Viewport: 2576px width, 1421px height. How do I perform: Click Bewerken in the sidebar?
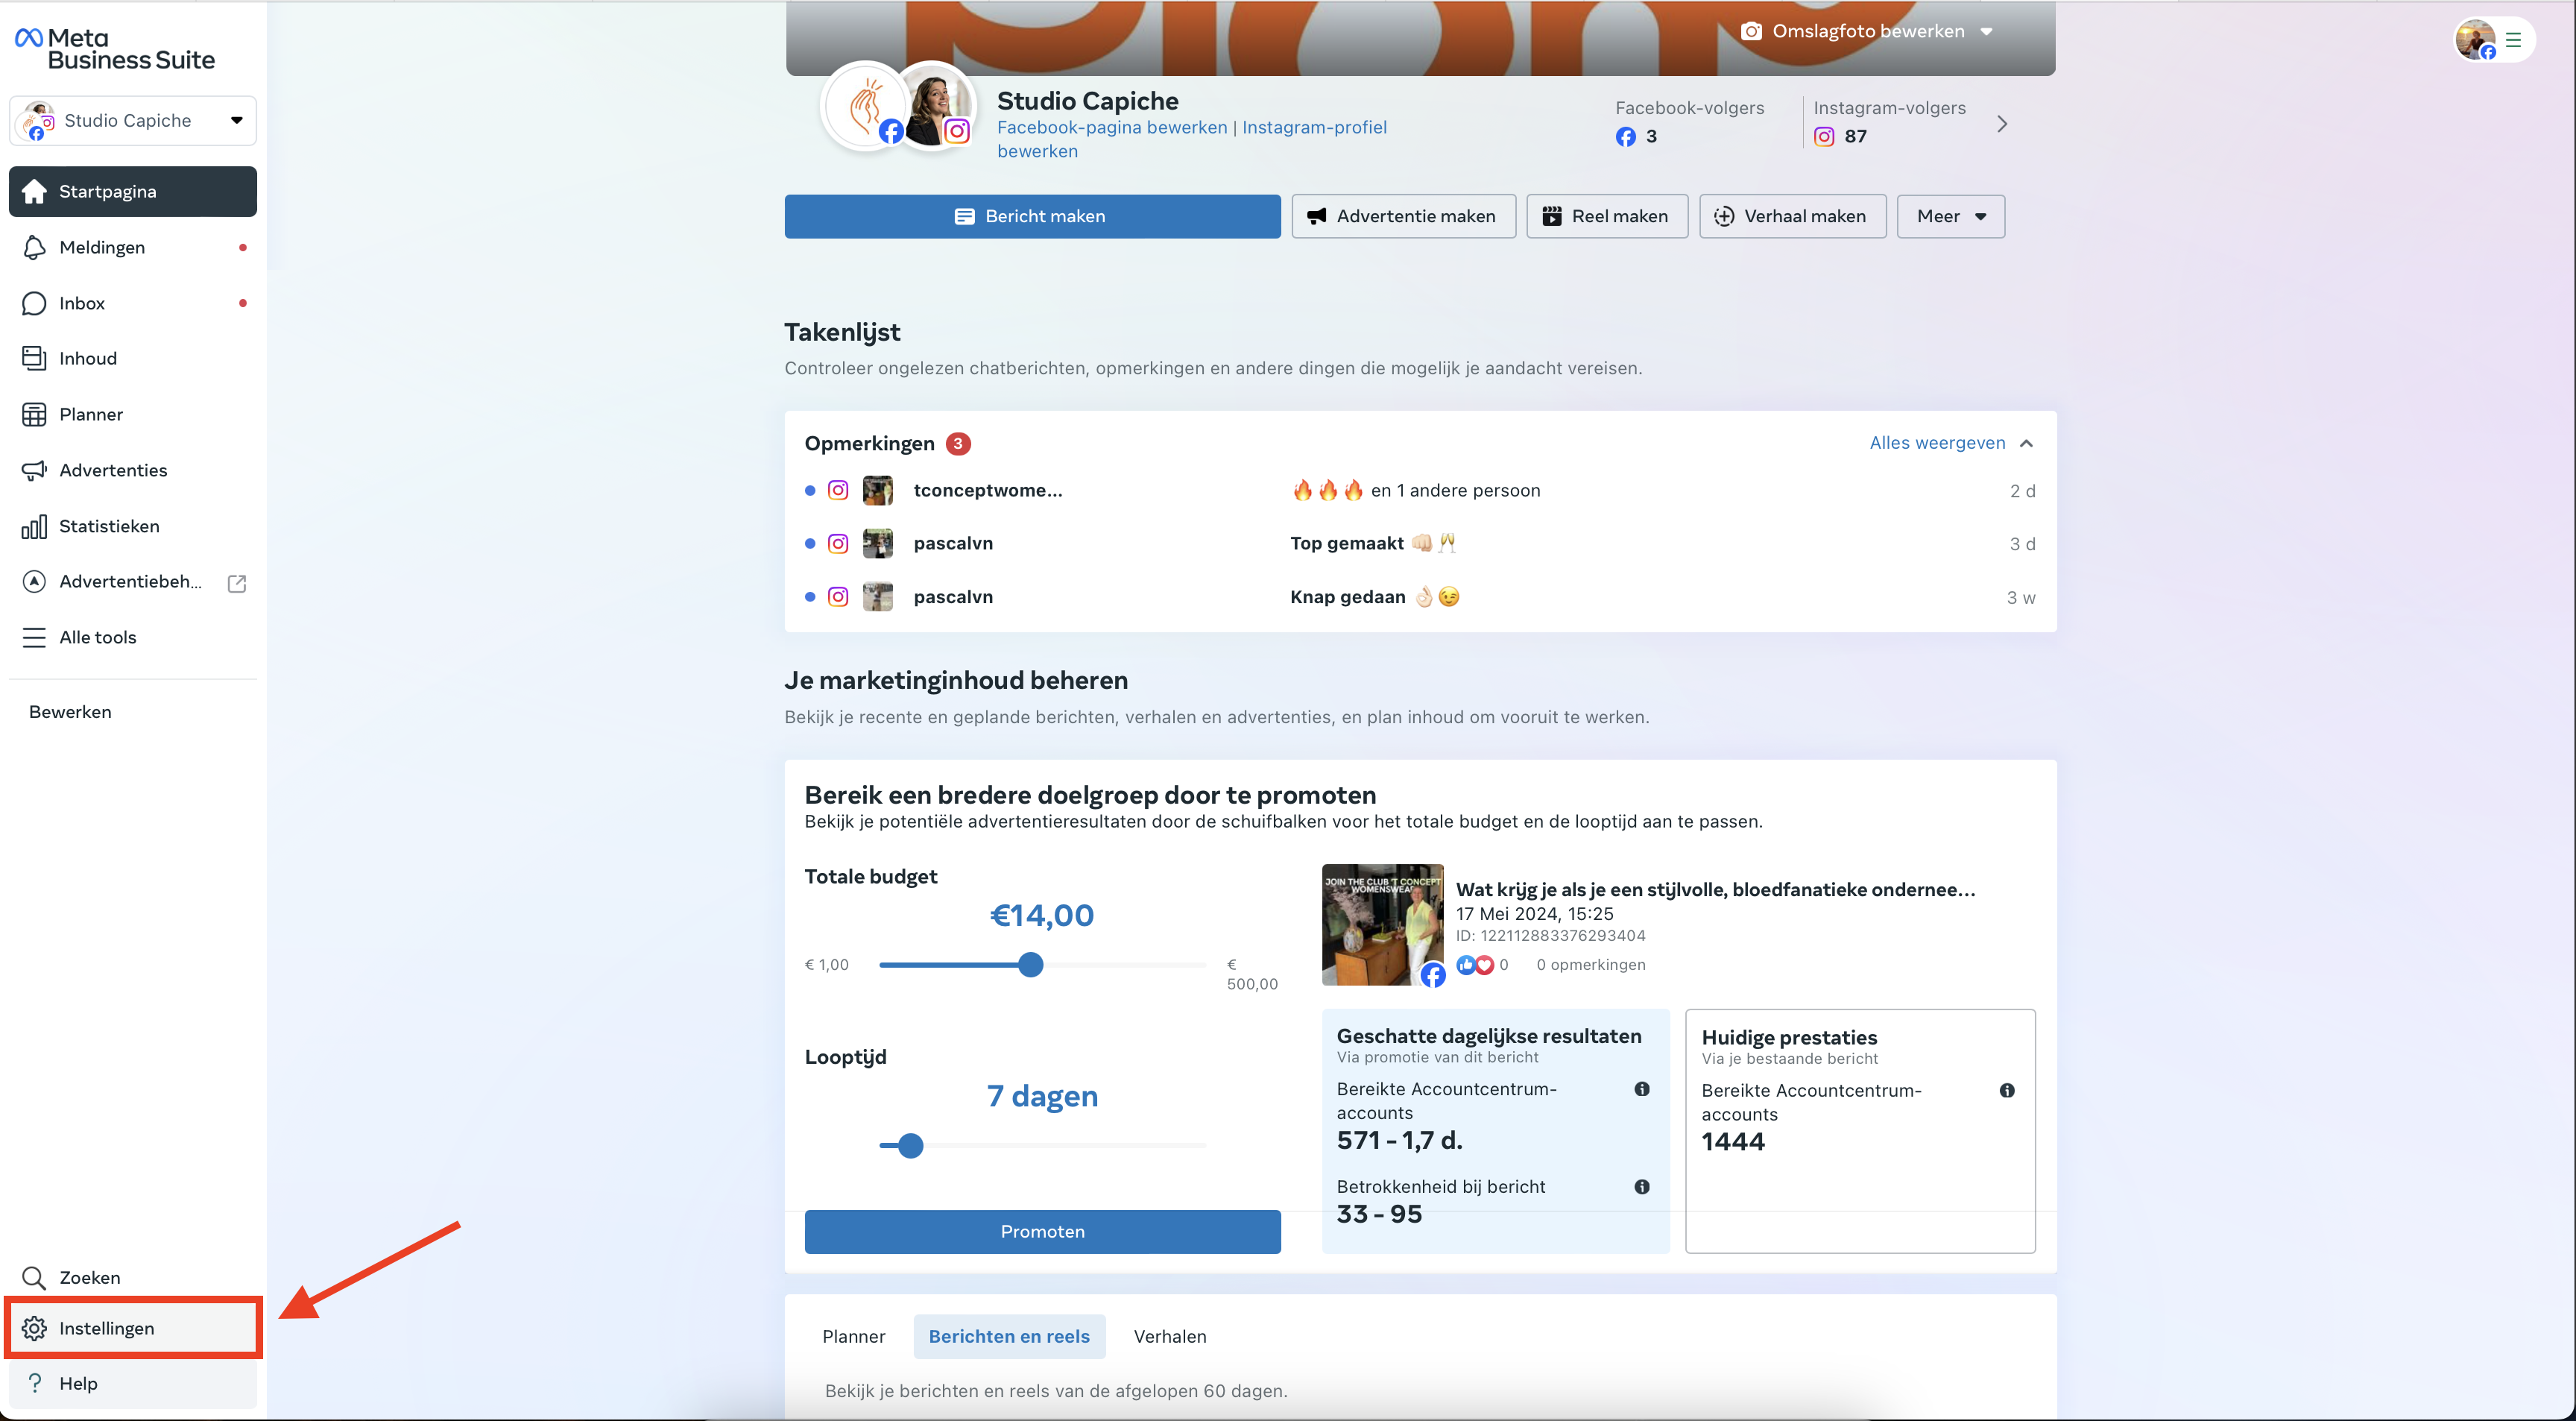click(70, 712)
